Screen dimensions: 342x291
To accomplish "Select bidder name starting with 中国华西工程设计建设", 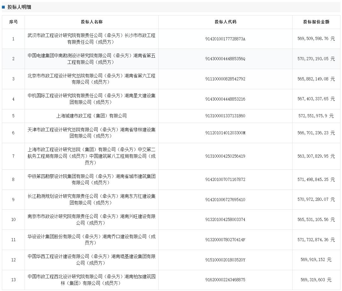I will pyautogui.click(x=91, y=259).
